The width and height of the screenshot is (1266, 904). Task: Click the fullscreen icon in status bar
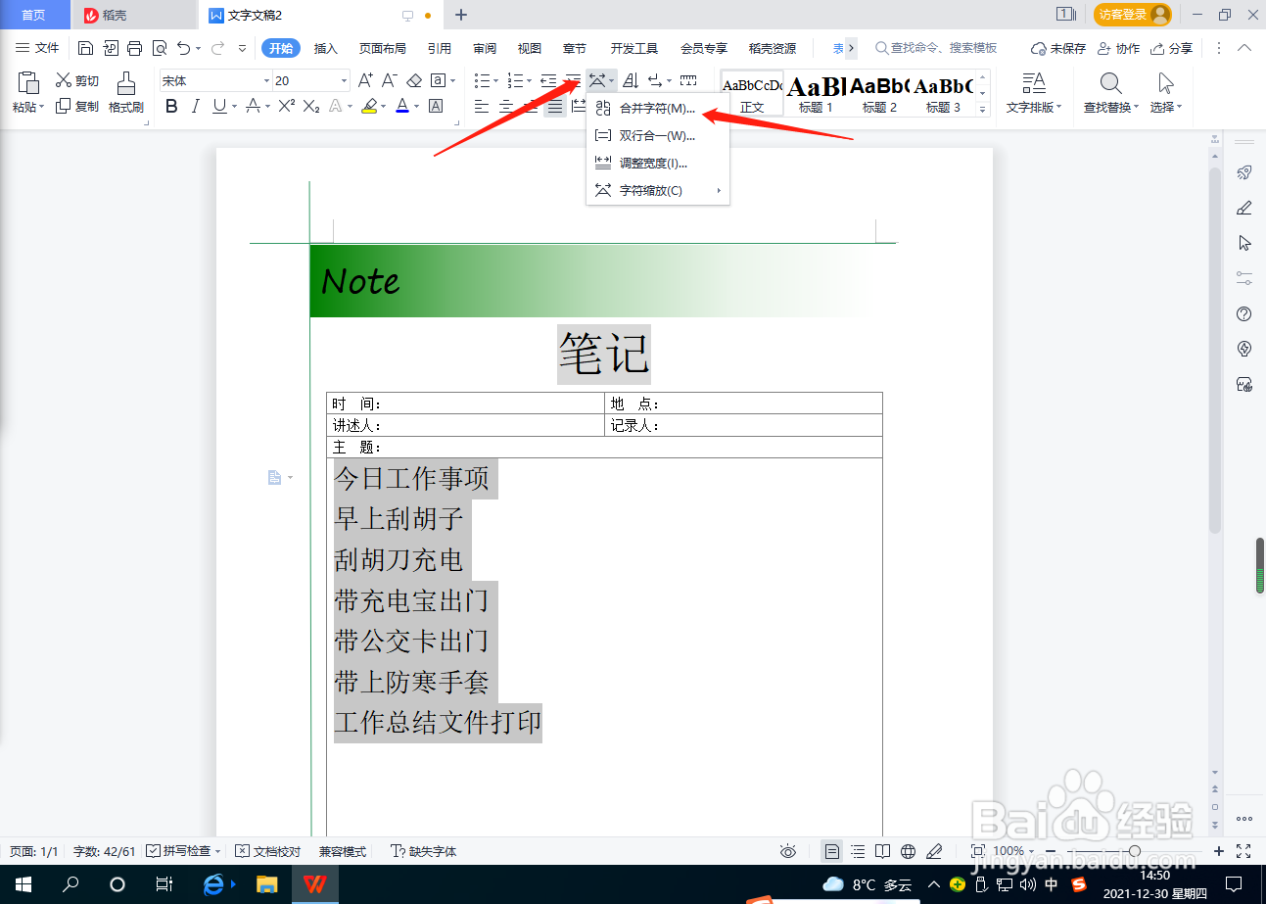click(1243, 851)
